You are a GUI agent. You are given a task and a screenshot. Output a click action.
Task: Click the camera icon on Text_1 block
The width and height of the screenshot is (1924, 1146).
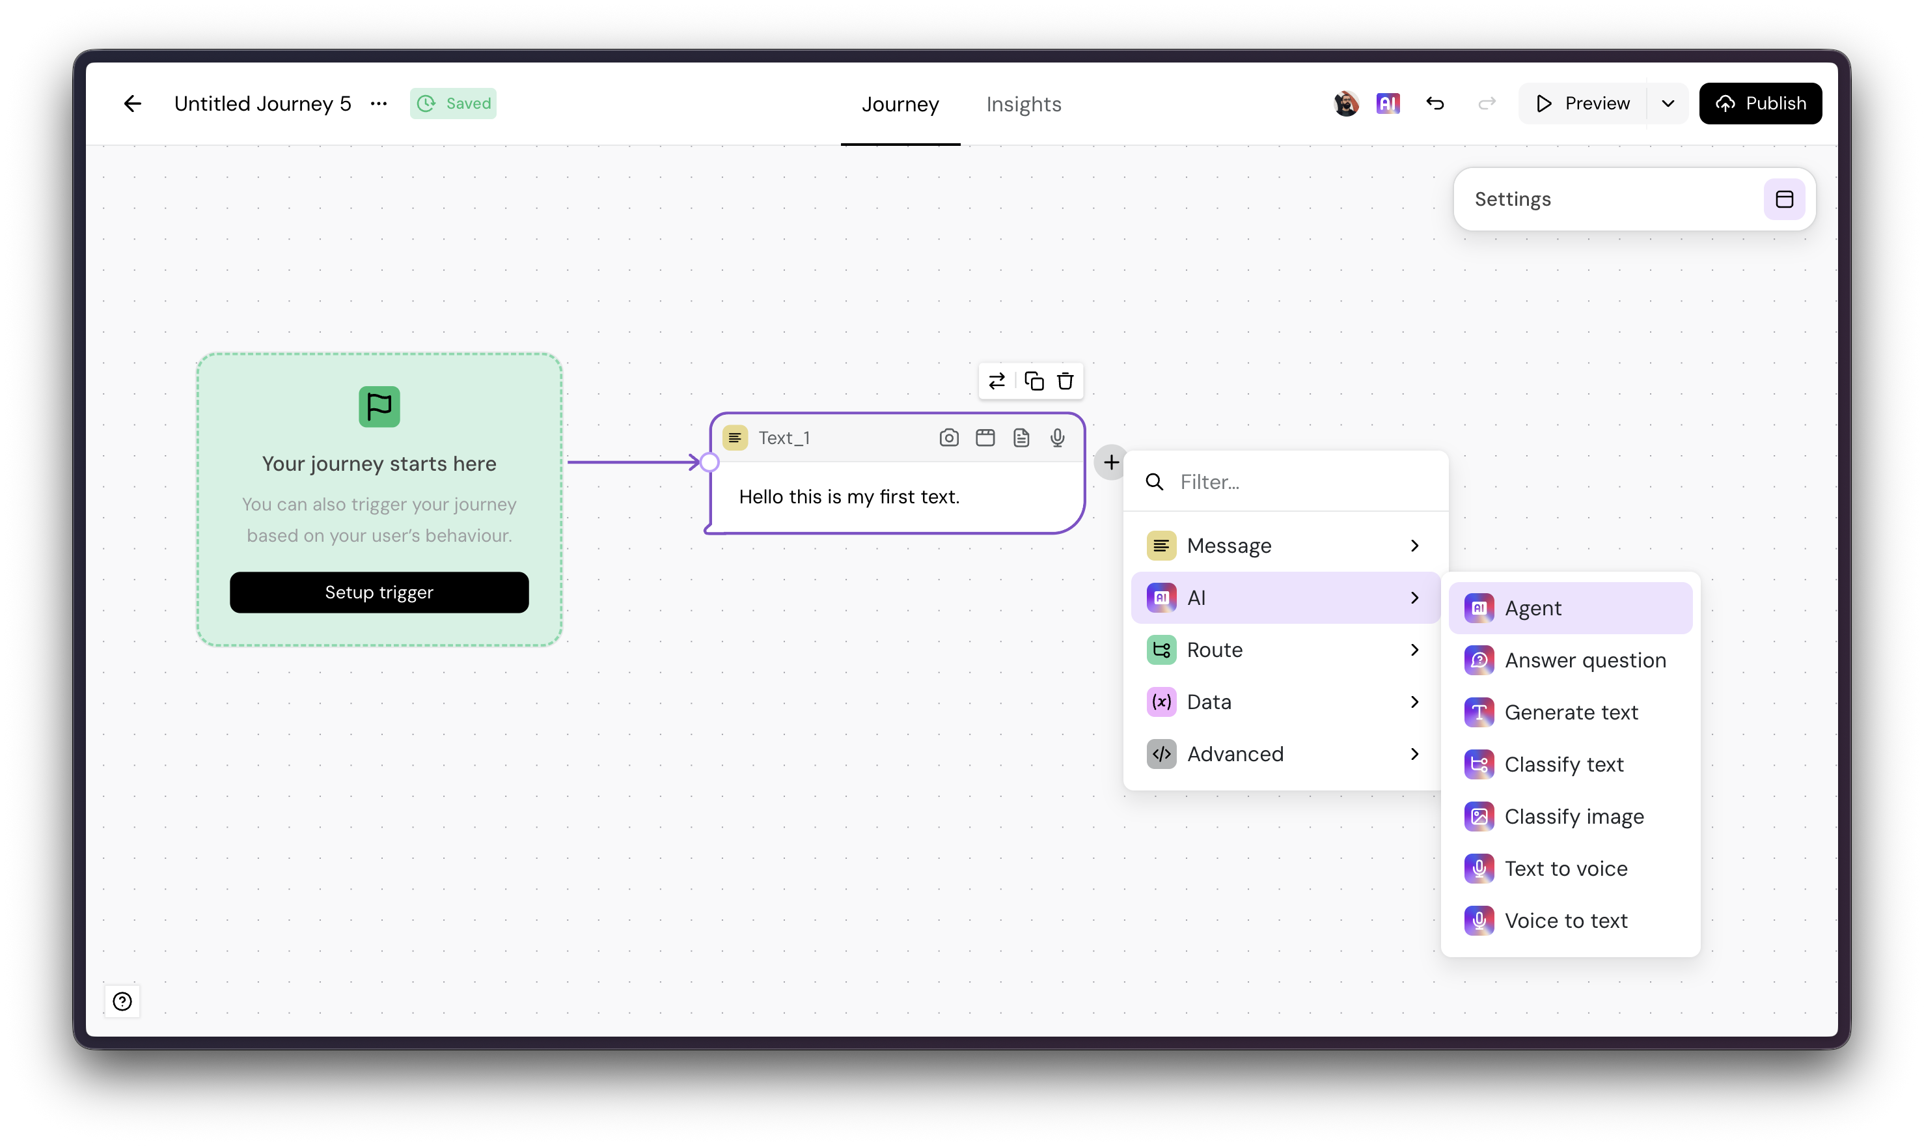[x=948, y=438]
